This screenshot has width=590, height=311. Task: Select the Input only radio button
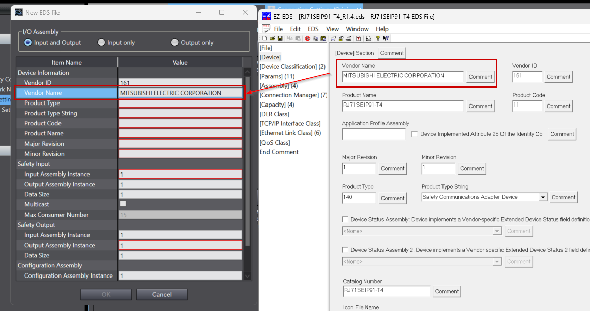101,43
